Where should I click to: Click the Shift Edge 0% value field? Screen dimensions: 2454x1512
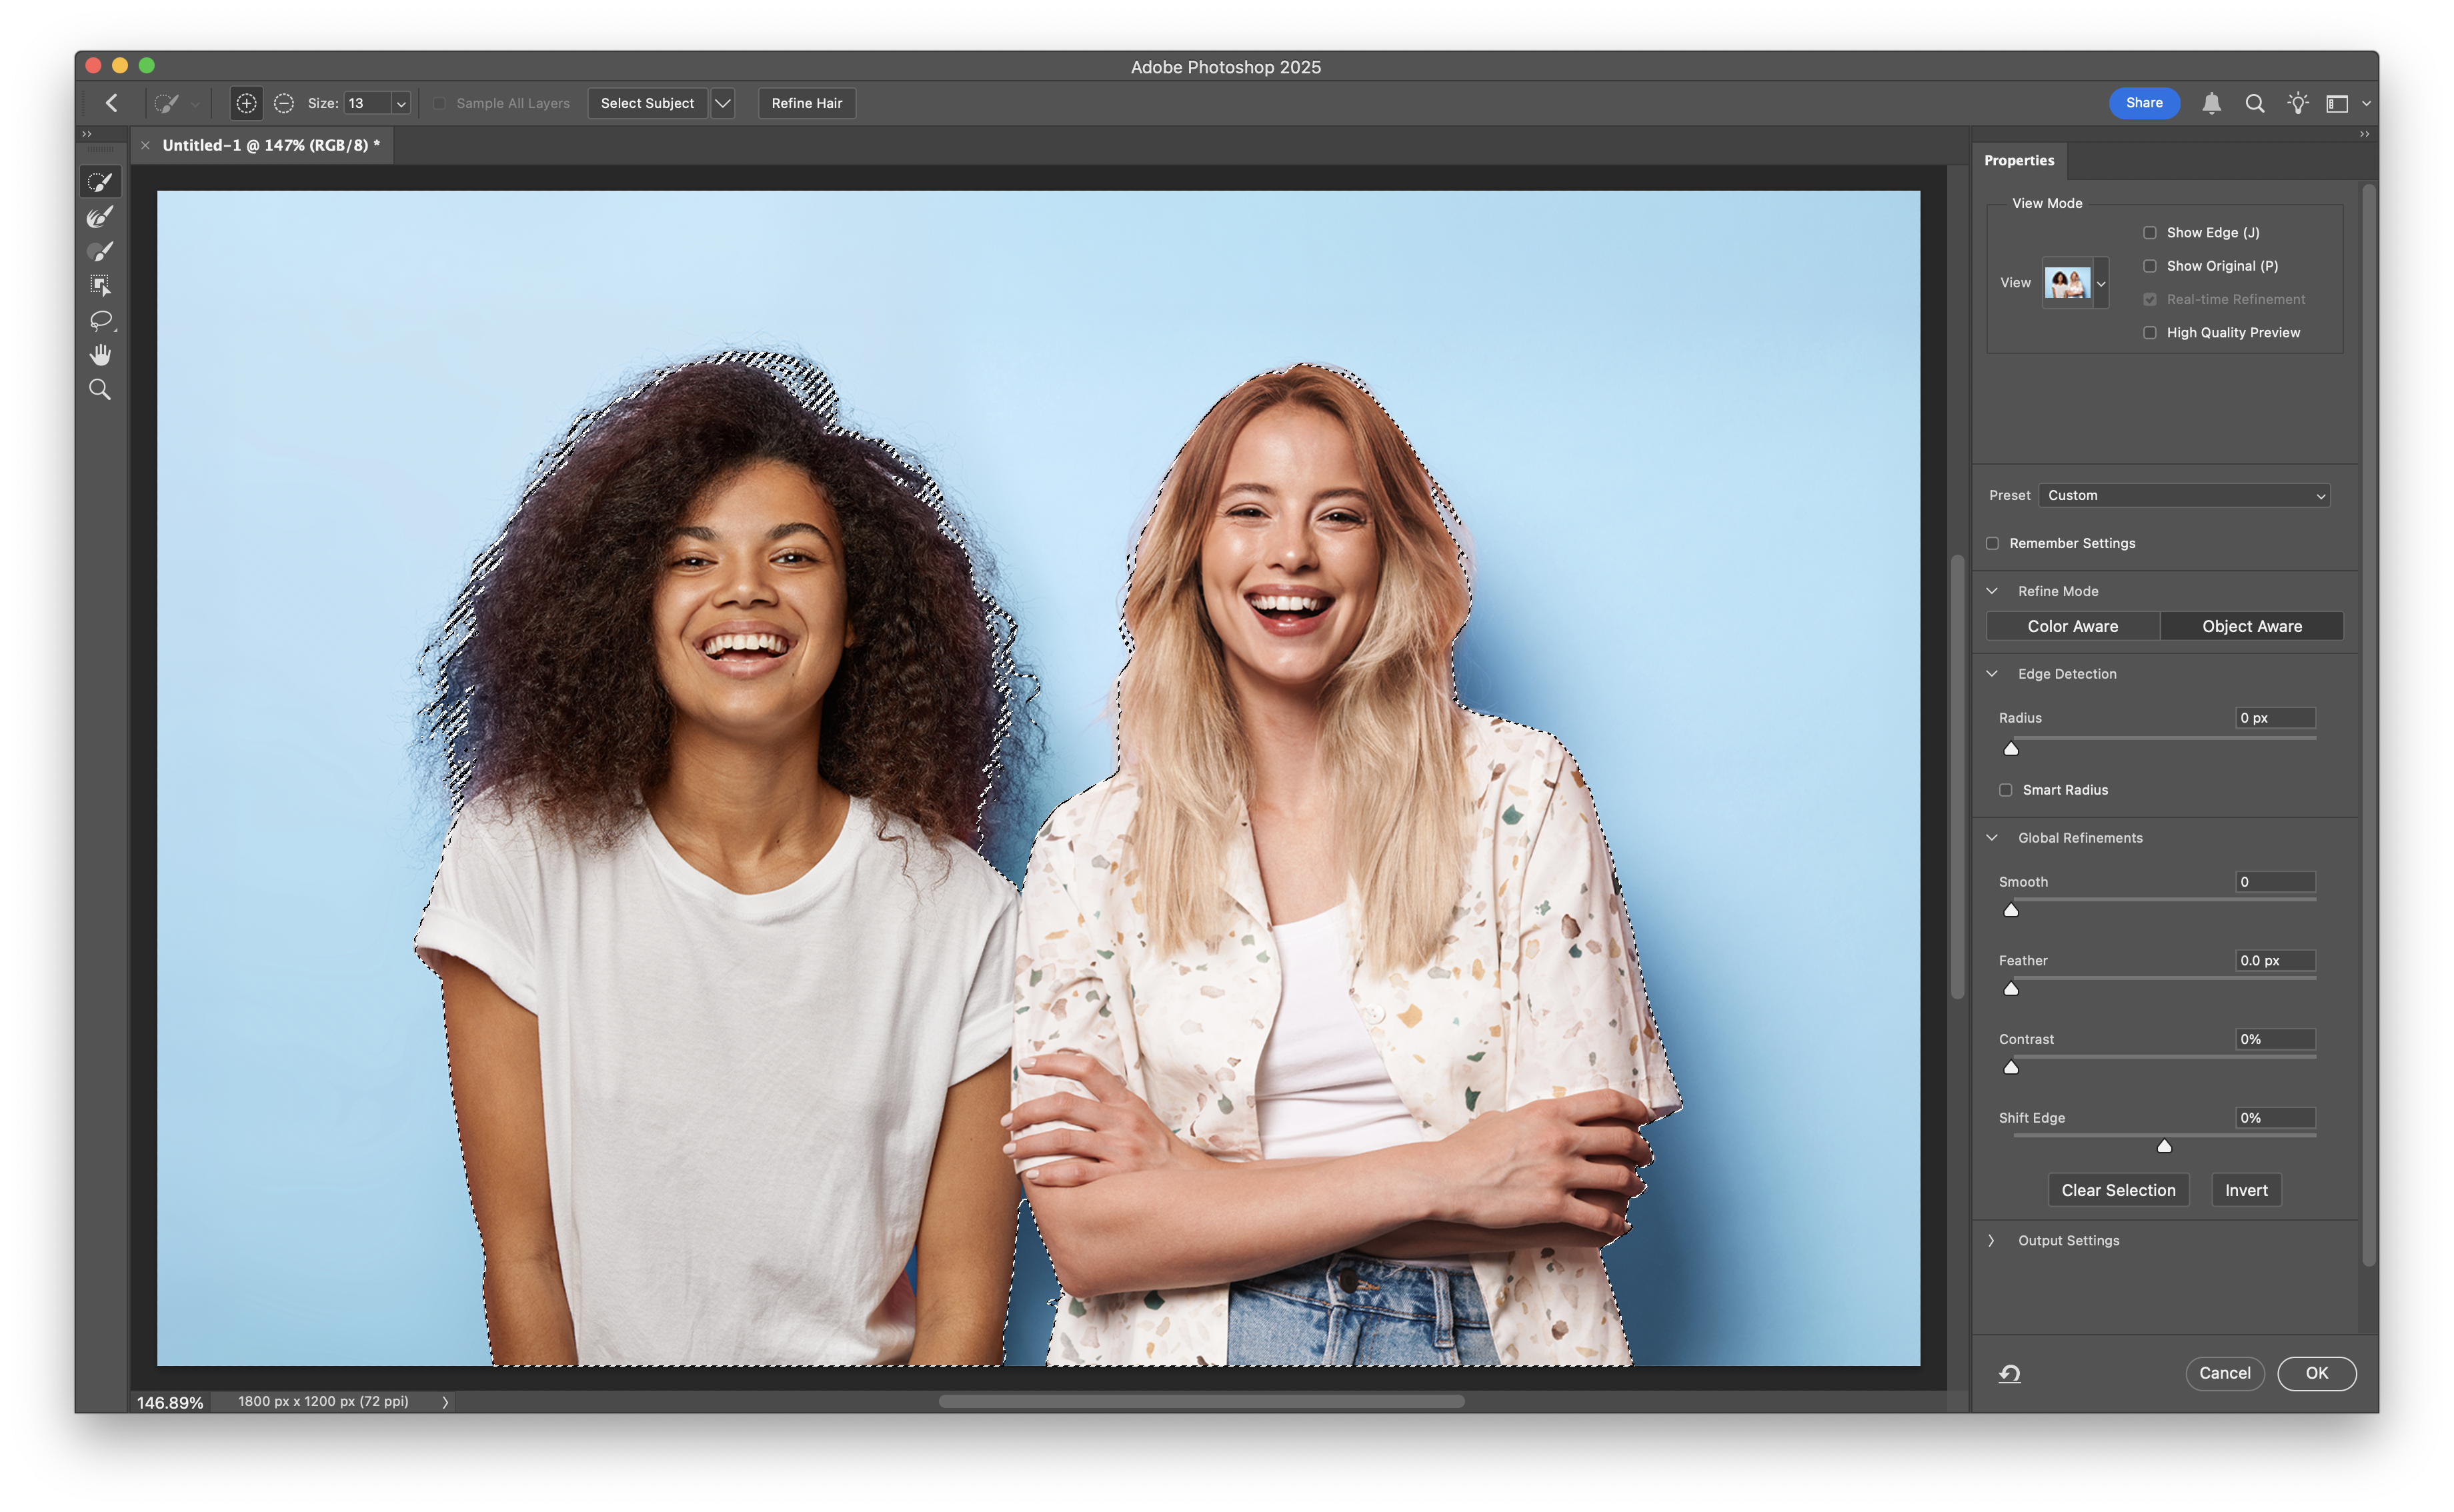point(2275,1118)
